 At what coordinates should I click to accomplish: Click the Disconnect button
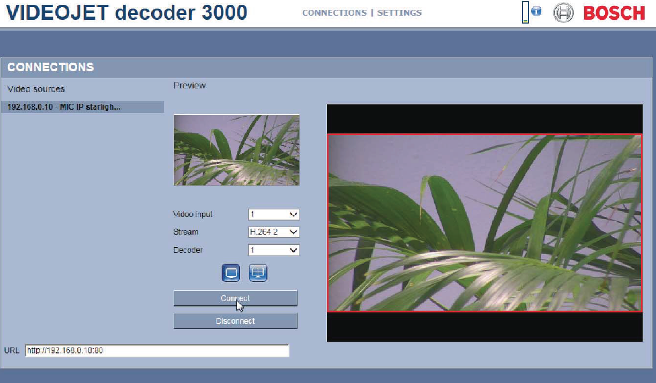[235, 321]
